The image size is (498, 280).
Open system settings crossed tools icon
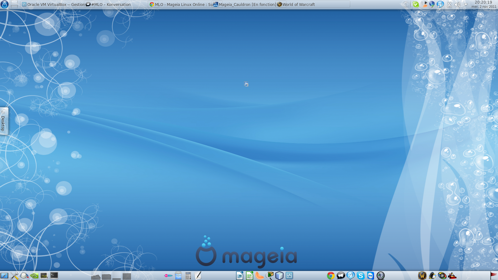tap(14, 275)
